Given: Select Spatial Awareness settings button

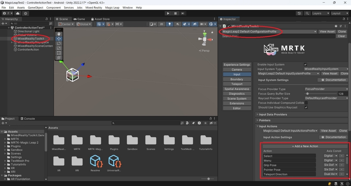Looking at the screenshot, I should pos(237,89).
